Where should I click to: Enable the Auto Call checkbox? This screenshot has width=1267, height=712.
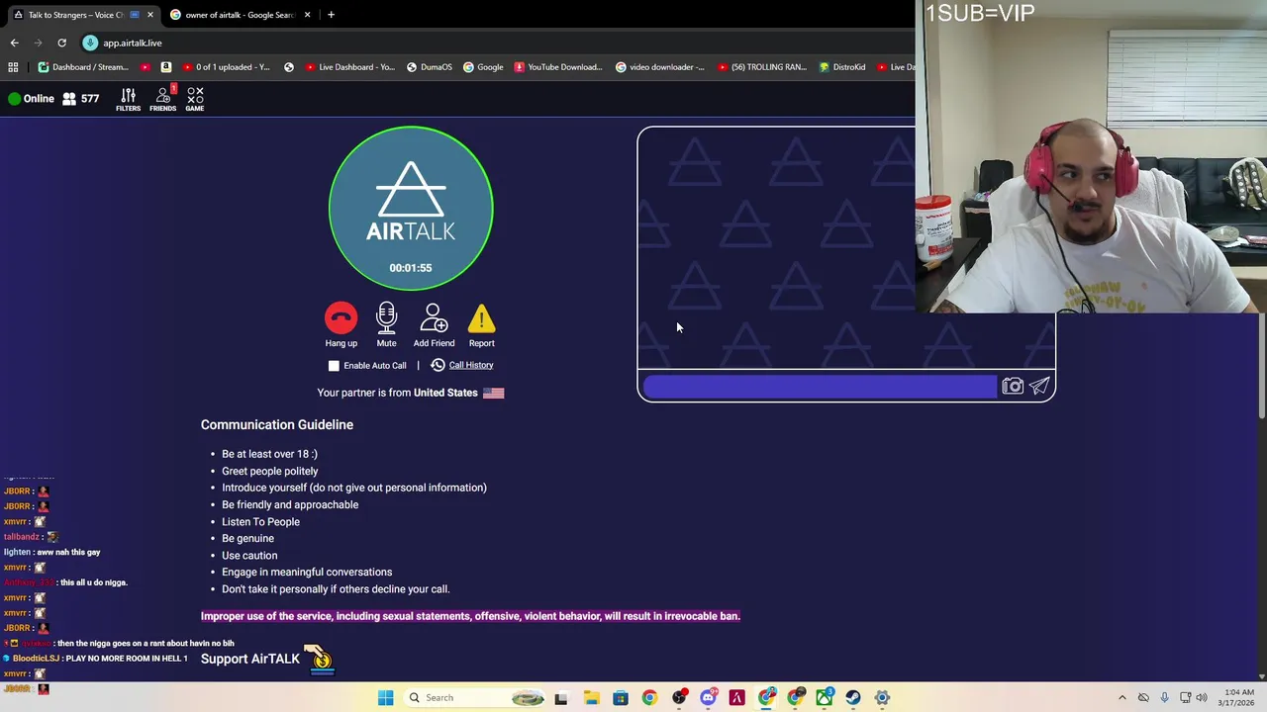(x=334, y=366)
